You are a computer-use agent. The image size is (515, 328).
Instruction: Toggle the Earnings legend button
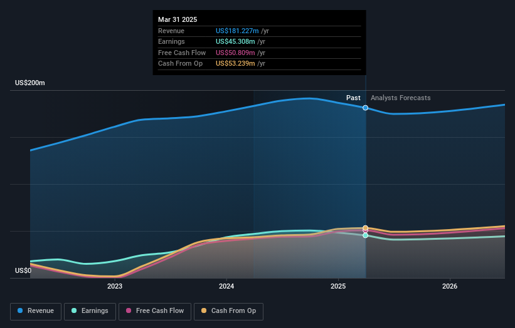90,311
